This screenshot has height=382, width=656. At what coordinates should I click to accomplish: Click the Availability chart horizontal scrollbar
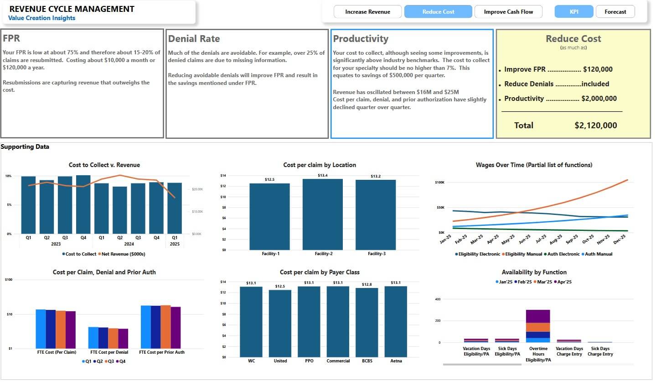click(482, 365)
